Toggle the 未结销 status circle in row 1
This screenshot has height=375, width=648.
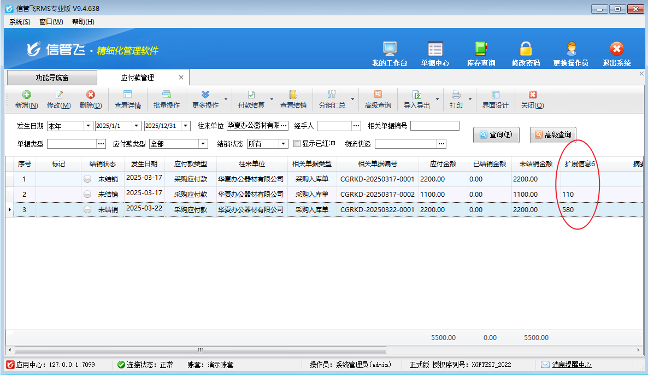[87, 179]
